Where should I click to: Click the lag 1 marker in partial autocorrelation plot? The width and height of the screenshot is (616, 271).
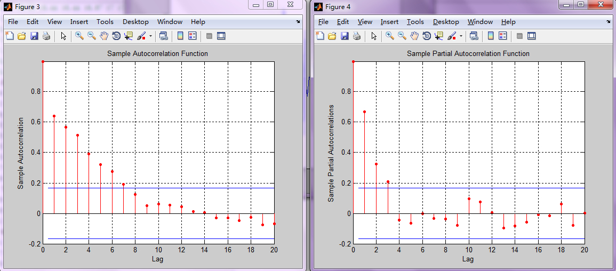click(x=365, y=112)
